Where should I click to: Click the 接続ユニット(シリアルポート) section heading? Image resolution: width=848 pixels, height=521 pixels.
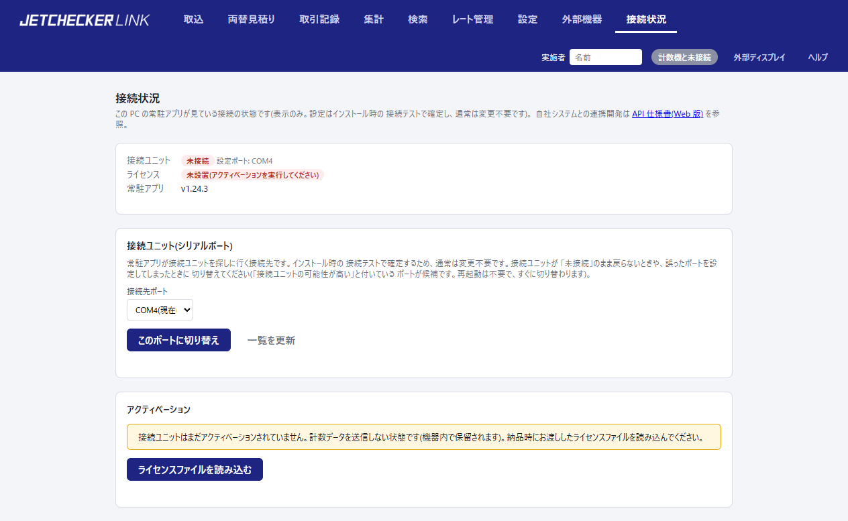point(180,245)
